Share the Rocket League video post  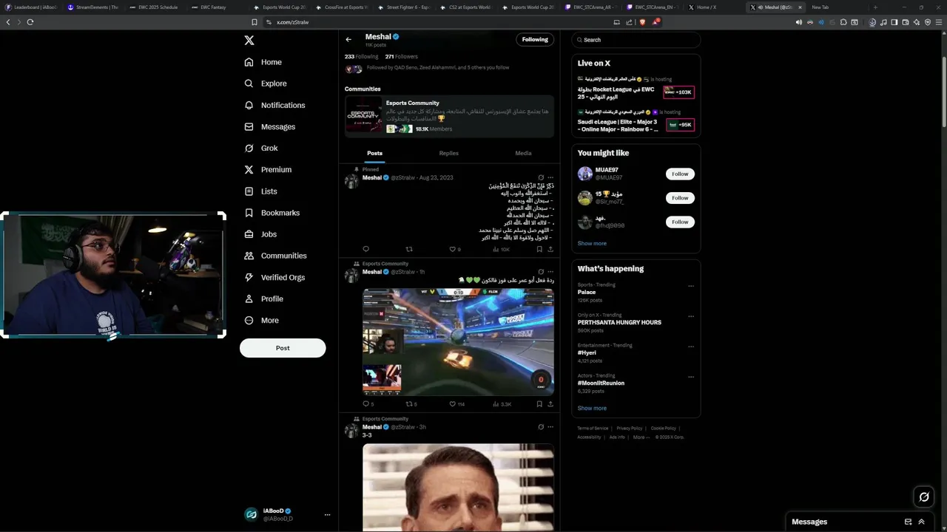click(550, 404)
